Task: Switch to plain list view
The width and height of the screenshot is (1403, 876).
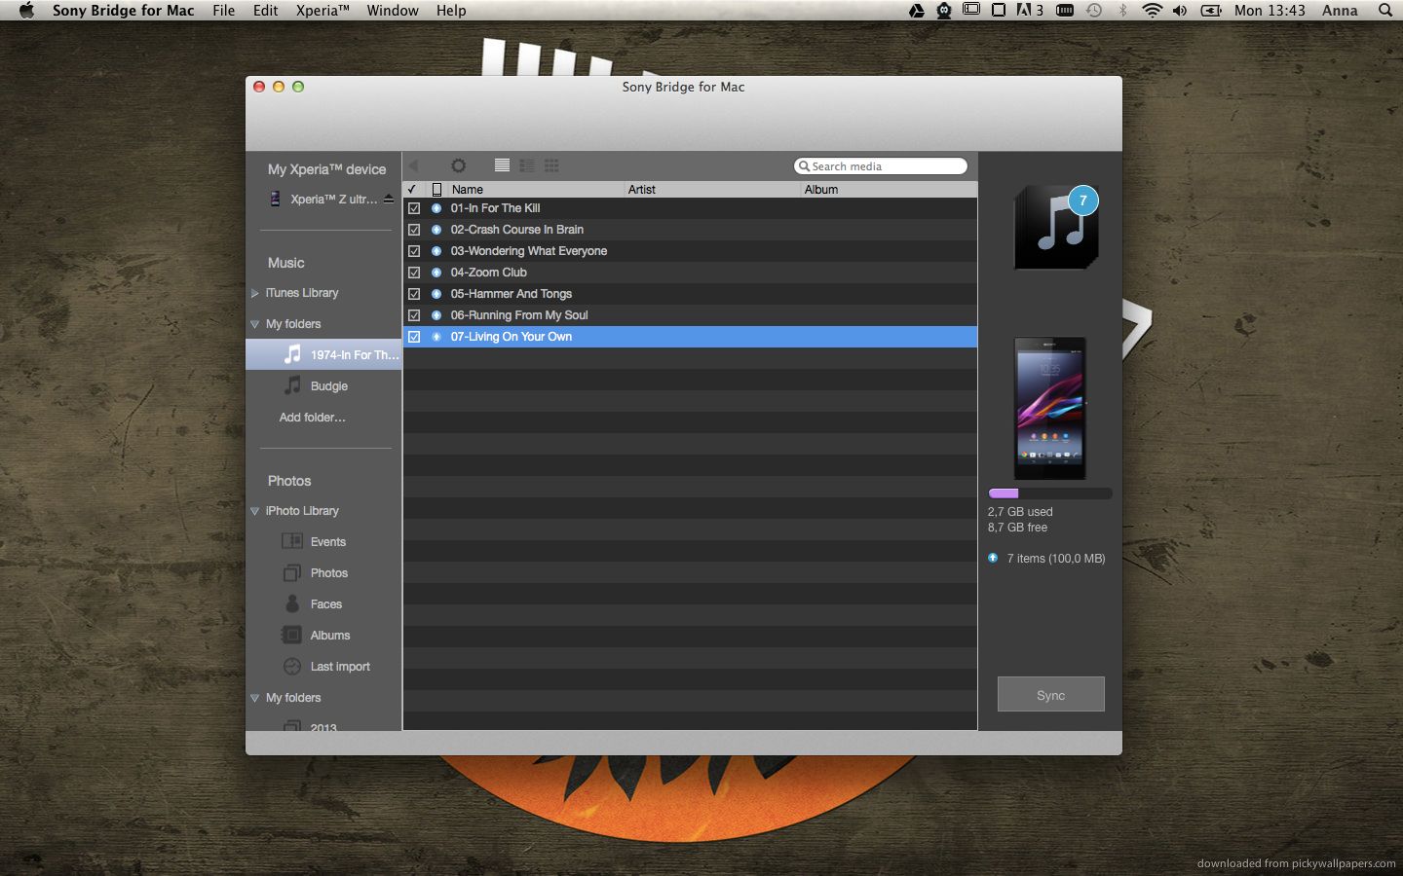Action: (502, 165)
